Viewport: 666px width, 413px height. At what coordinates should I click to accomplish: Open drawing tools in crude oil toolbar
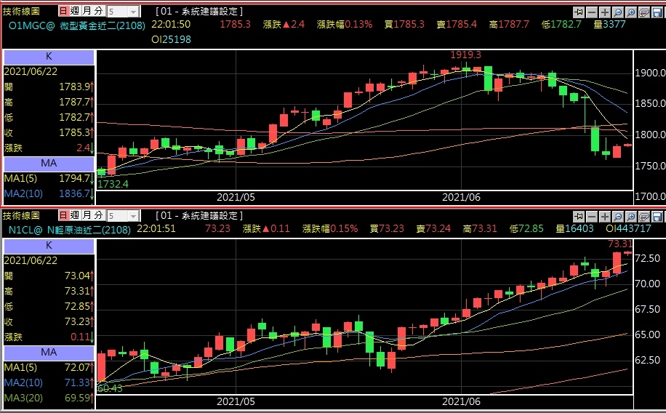coord(644,216)
